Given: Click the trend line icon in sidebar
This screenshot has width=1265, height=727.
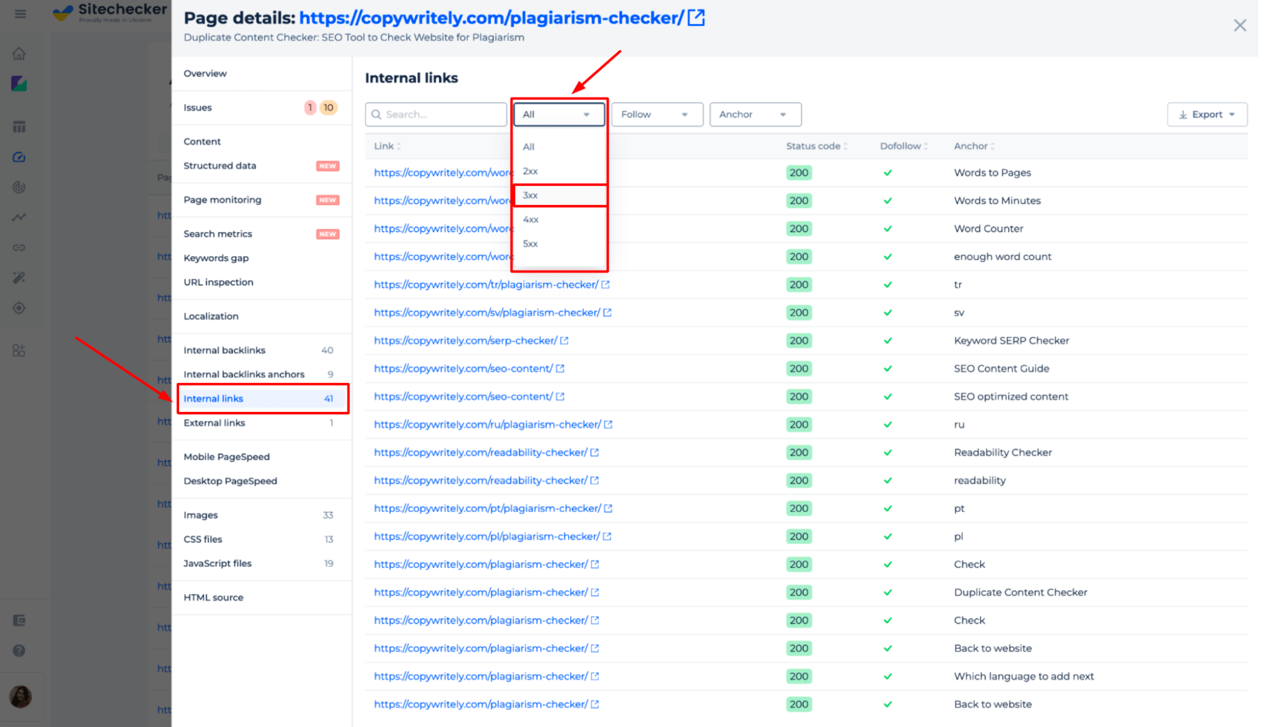Looking at the screenshot, I should 19,217.
